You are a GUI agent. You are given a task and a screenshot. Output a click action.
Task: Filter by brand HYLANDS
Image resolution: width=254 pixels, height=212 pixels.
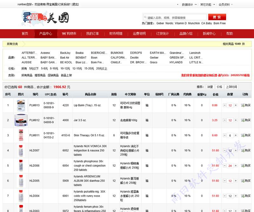(176, 62)
